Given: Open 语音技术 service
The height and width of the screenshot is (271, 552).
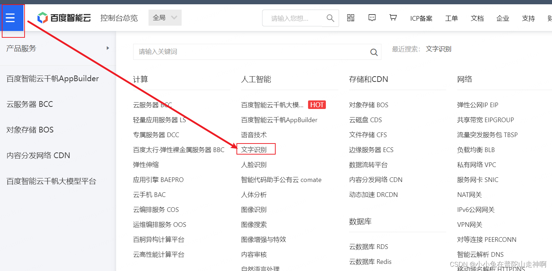Looking at the screenshot, I should point(254,135).
